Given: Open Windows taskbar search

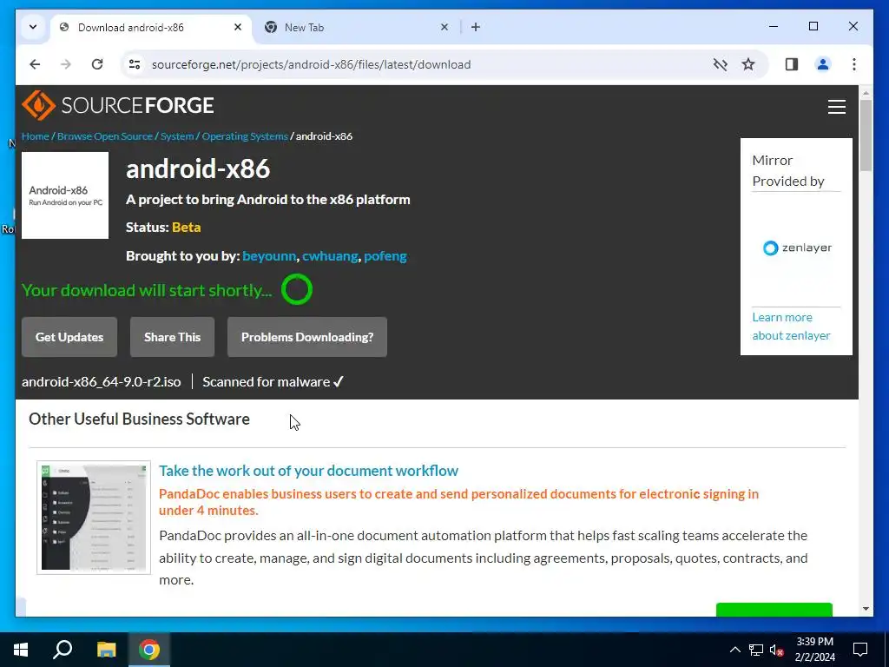Looking at the screenshot, I should click(63, 650).
